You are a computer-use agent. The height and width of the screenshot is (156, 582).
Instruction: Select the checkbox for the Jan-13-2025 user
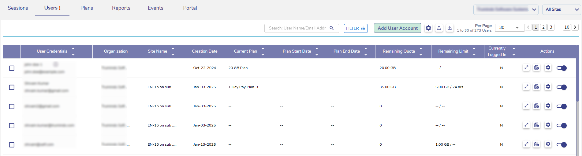[12, 145]
